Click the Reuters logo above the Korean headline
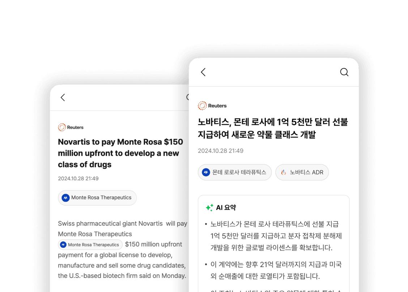Viewport: 408px width, 292px height. [212, 106]
